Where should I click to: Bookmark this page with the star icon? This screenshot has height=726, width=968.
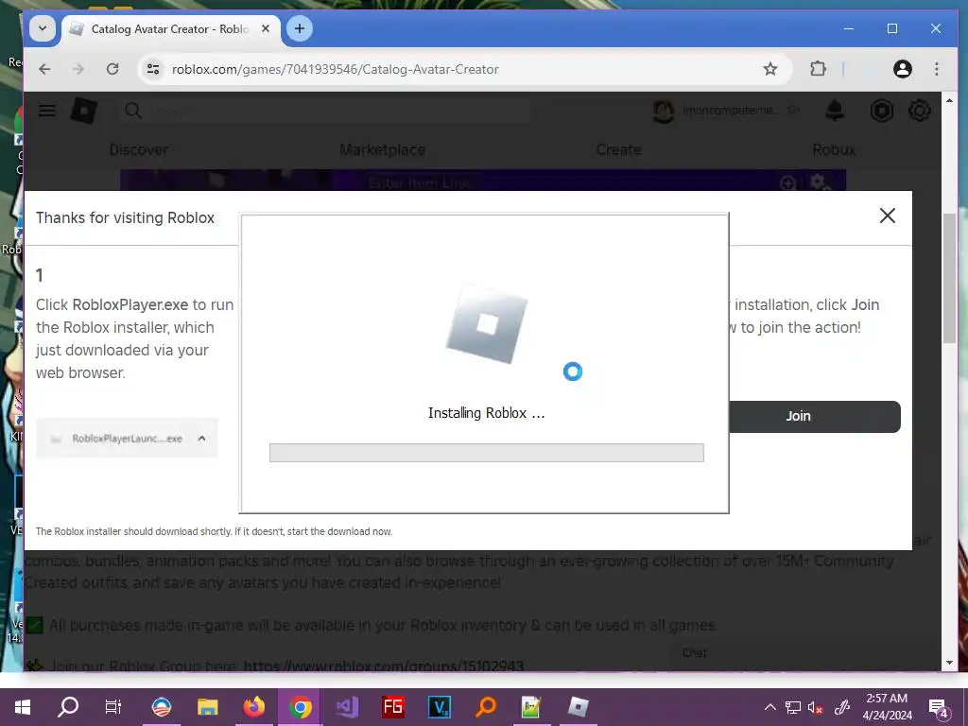(x=769, y=69)
